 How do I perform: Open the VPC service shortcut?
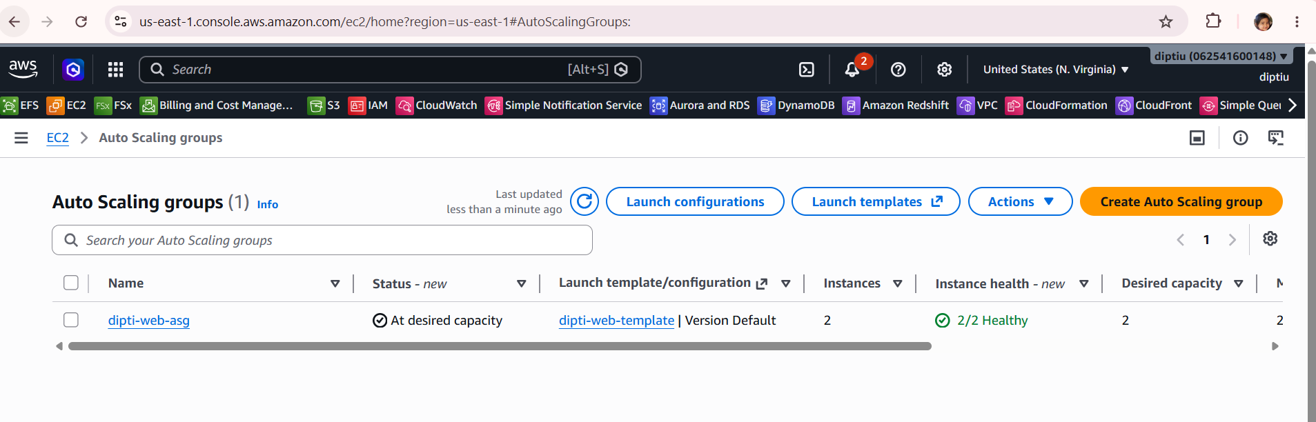click(x=977, y=105)
